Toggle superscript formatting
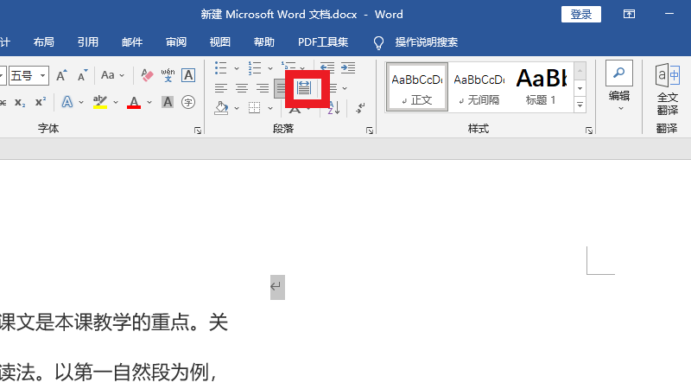Image resolution: width=691 pixels, height=389 pixels. [x=41, y=103]
